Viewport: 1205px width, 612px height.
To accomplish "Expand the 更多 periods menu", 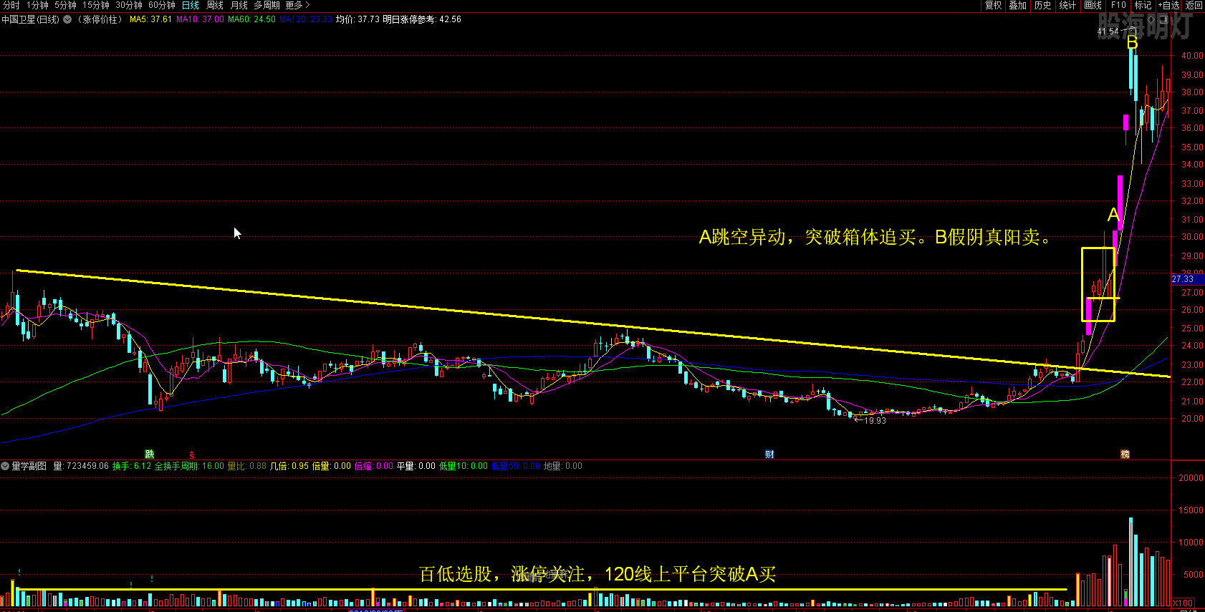I will (297, 5).
